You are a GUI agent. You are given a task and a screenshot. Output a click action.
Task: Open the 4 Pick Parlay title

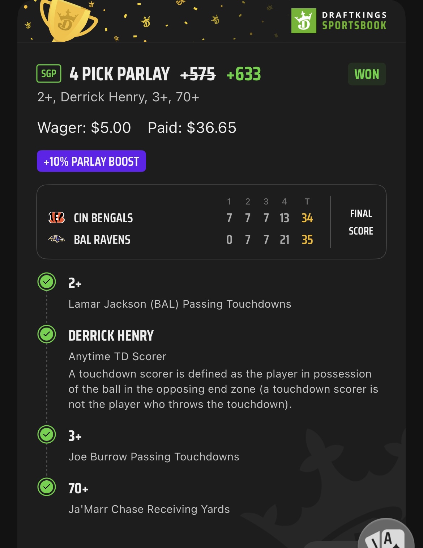pos(120,74)
